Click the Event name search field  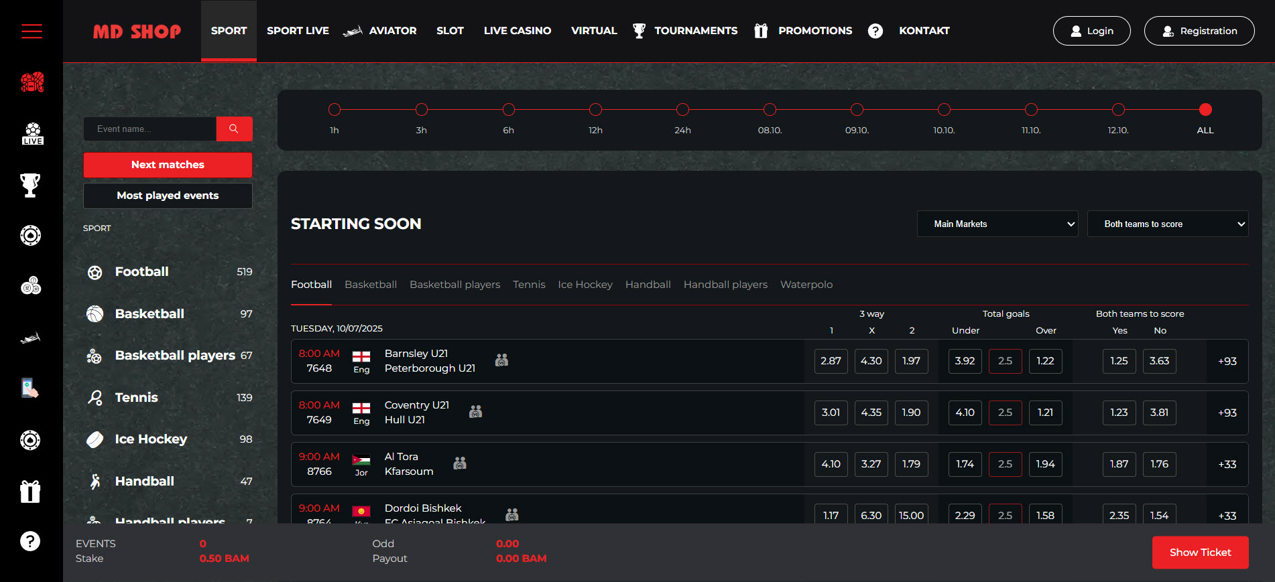click(150, 129)
